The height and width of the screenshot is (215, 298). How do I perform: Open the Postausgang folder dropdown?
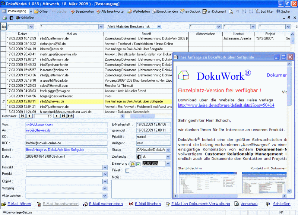(31, 12)
